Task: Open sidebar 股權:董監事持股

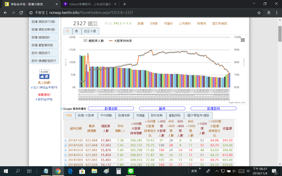Action: click(44, 45)
